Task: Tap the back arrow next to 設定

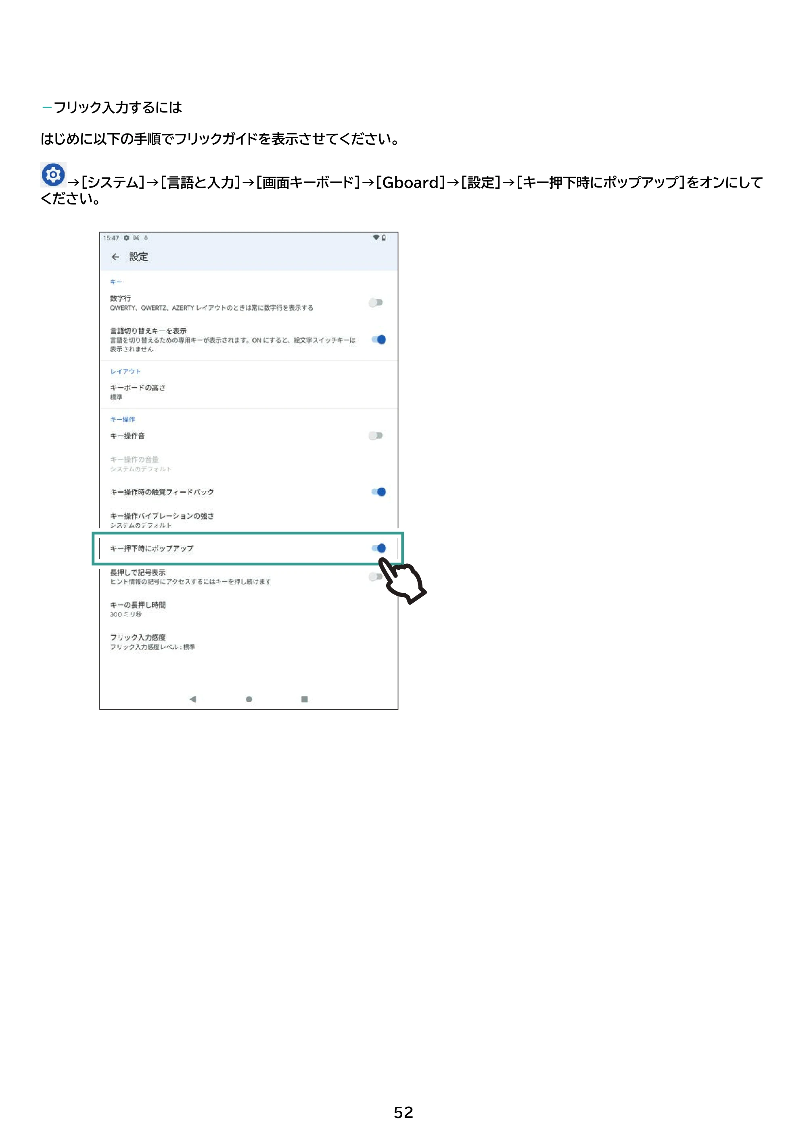Action: (x=115, y=257)
